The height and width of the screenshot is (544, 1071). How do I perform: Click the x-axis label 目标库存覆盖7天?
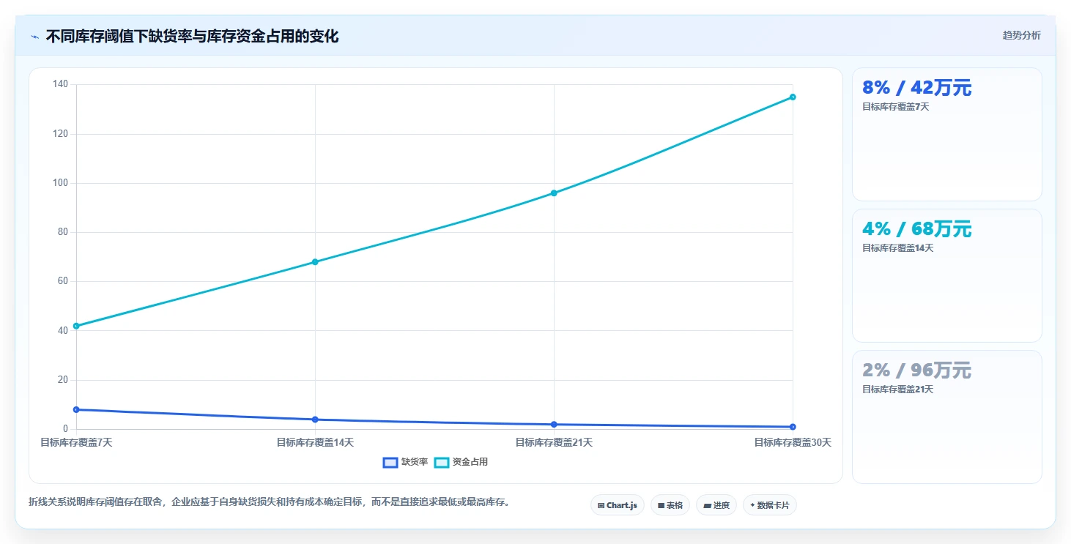(x=76, y=442)
